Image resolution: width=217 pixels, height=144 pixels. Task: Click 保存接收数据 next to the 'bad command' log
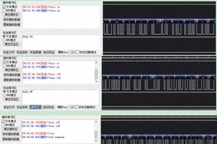[11, 134]
